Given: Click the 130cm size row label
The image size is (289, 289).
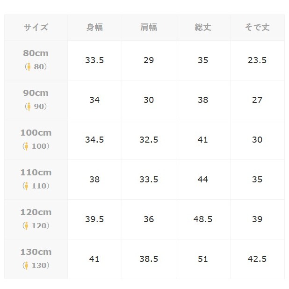Looking at the screenshot, I should 36,252.
